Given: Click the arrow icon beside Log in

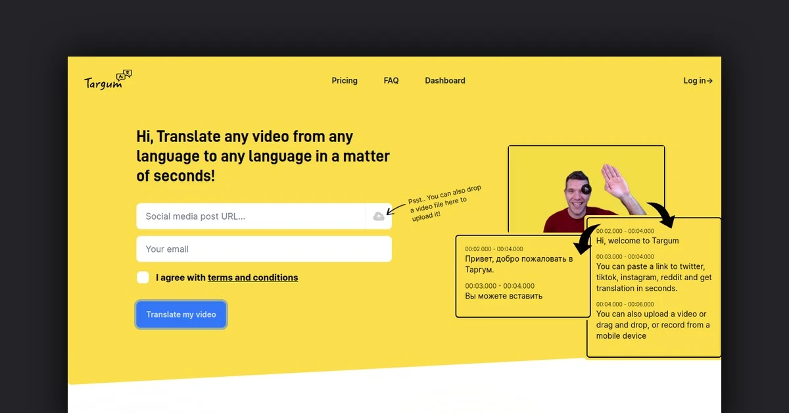Looking at the screenshot, I should pyautogui.click(x=709, y=81).
